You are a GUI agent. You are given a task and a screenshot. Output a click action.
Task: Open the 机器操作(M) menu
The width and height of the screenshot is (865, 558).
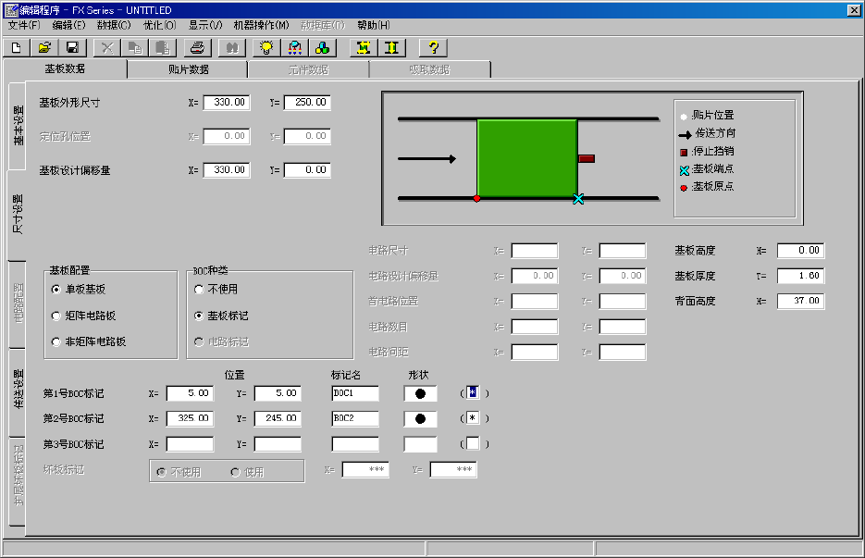click(262, 25)
